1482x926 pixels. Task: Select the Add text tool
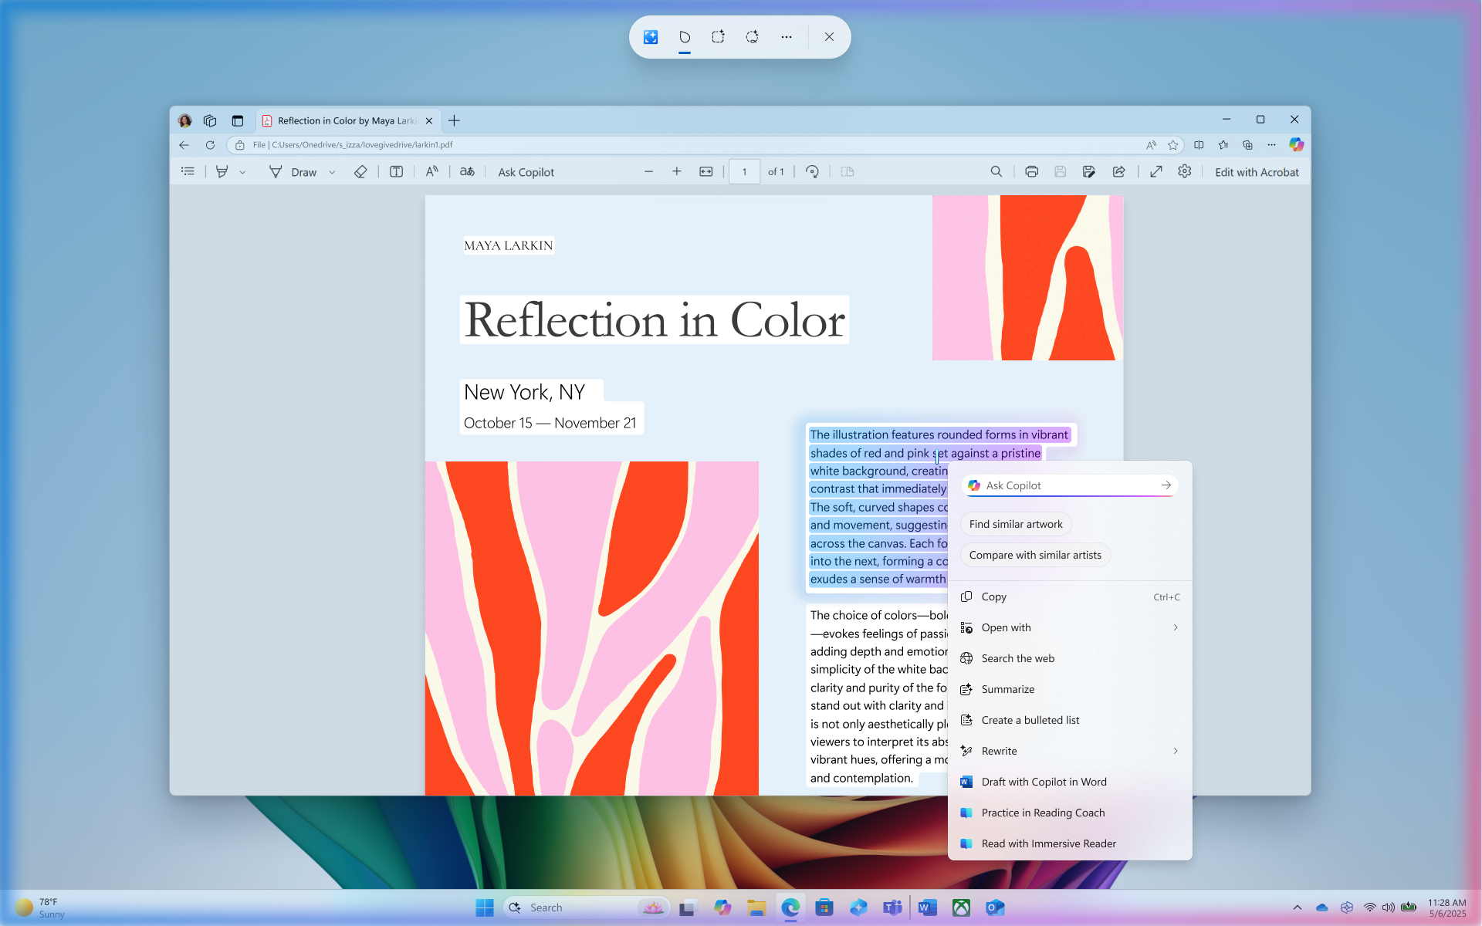point(396,171)
